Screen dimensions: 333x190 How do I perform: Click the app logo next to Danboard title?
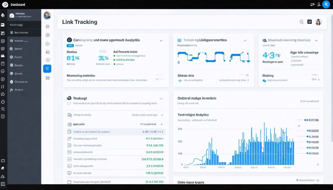click(x=5, y=4)
